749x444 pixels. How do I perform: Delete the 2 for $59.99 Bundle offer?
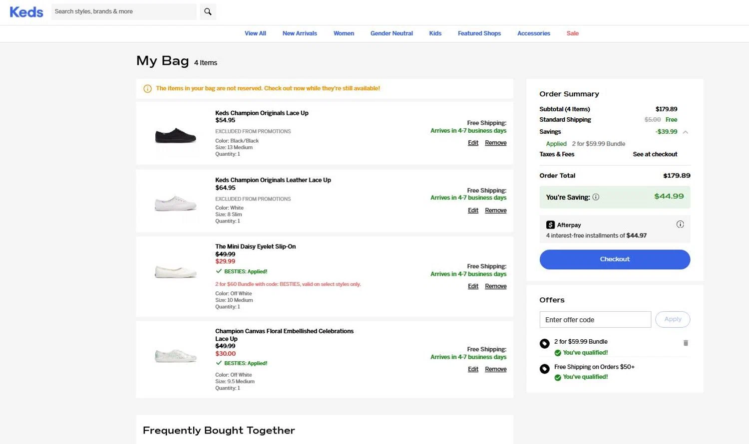tap(686, 343)
